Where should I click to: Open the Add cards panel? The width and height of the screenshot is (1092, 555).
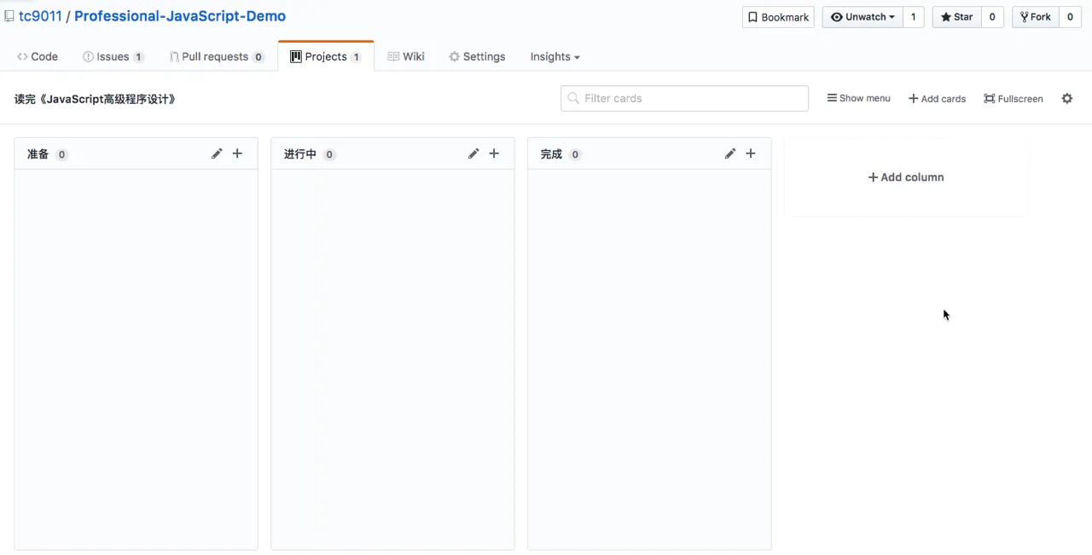coord(937,99)
